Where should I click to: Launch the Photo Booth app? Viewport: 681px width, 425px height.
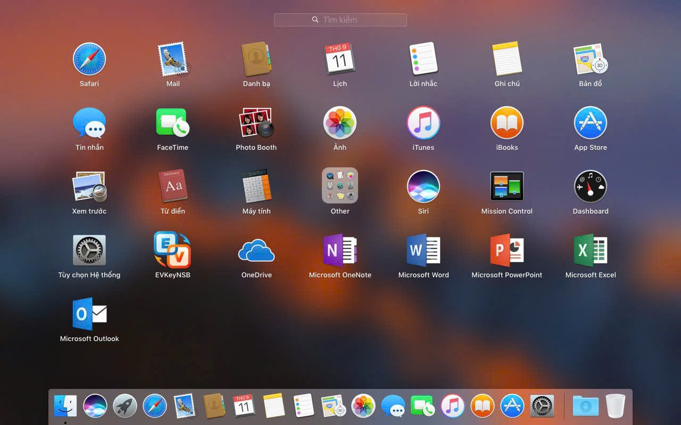pos(256,123)
